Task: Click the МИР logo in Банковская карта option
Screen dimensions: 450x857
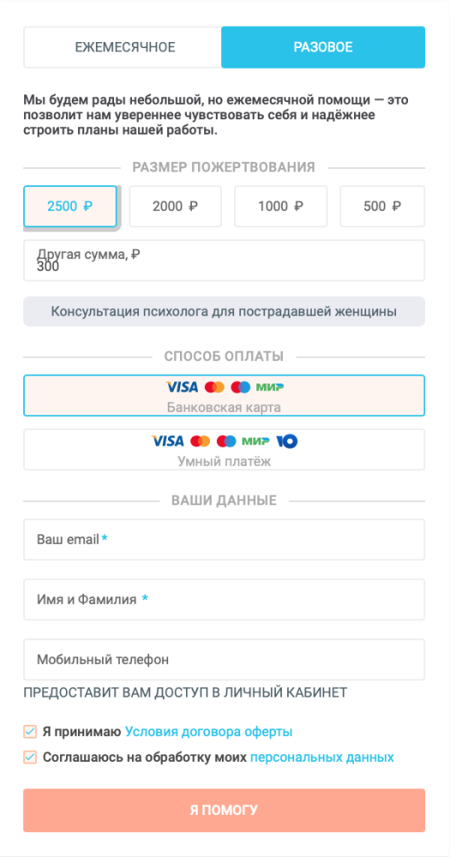Action: (x=270, y=388)
